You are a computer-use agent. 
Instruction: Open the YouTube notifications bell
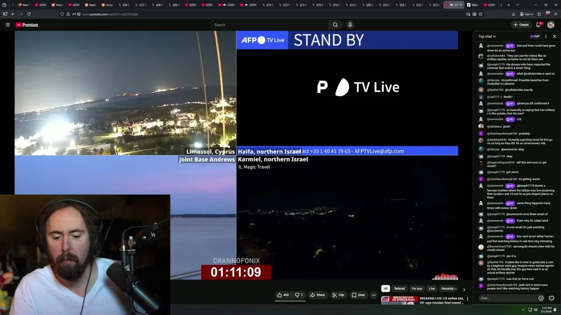pos(539,25)
